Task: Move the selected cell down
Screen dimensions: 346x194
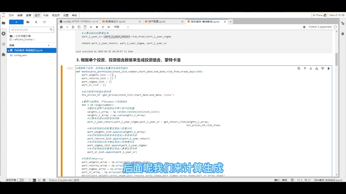Action: pos(311,68)
